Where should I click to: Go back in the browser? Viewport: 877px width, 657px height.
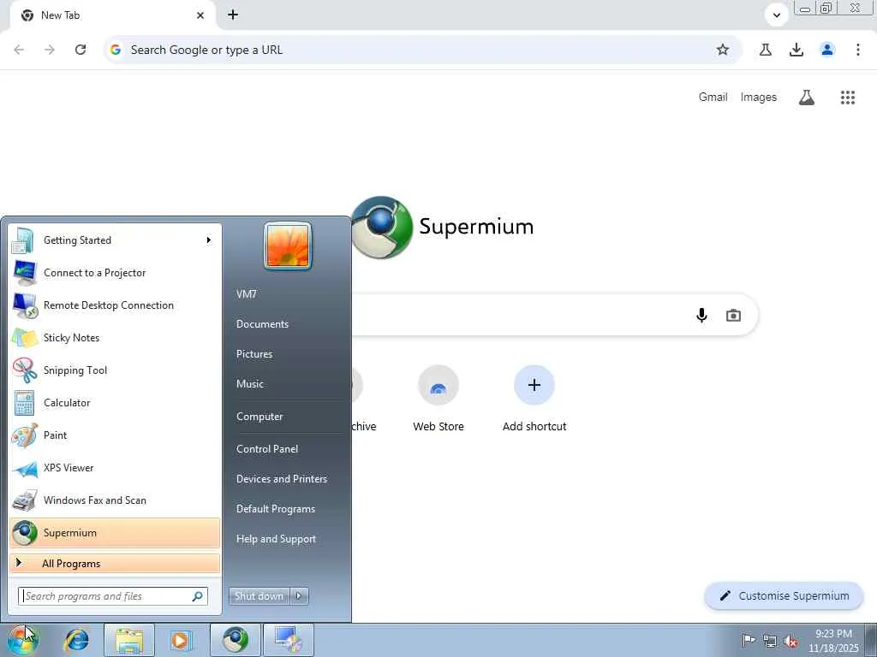click(19, 50)
